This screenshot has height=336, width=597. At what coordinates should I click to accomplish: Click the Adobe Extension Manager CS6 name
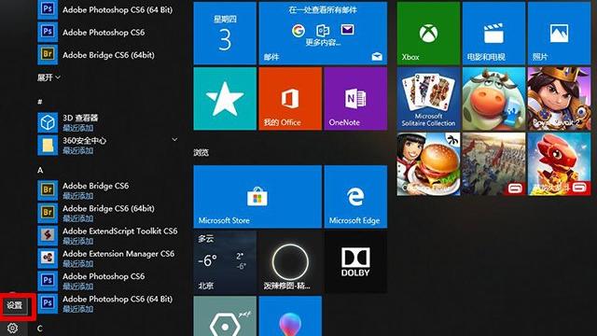coord(118,253)
